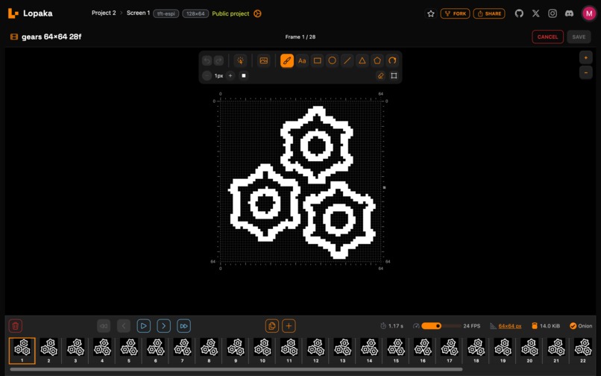Select the Text tool
The width and height of the screenshot is (601, 376).
tap(302, 60)
